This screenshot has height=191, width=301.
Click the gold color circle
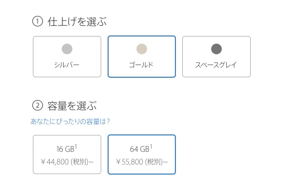[141, 49]
